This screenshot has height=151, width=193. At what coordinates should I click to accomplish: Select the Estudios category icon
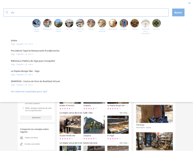point(124,23)
